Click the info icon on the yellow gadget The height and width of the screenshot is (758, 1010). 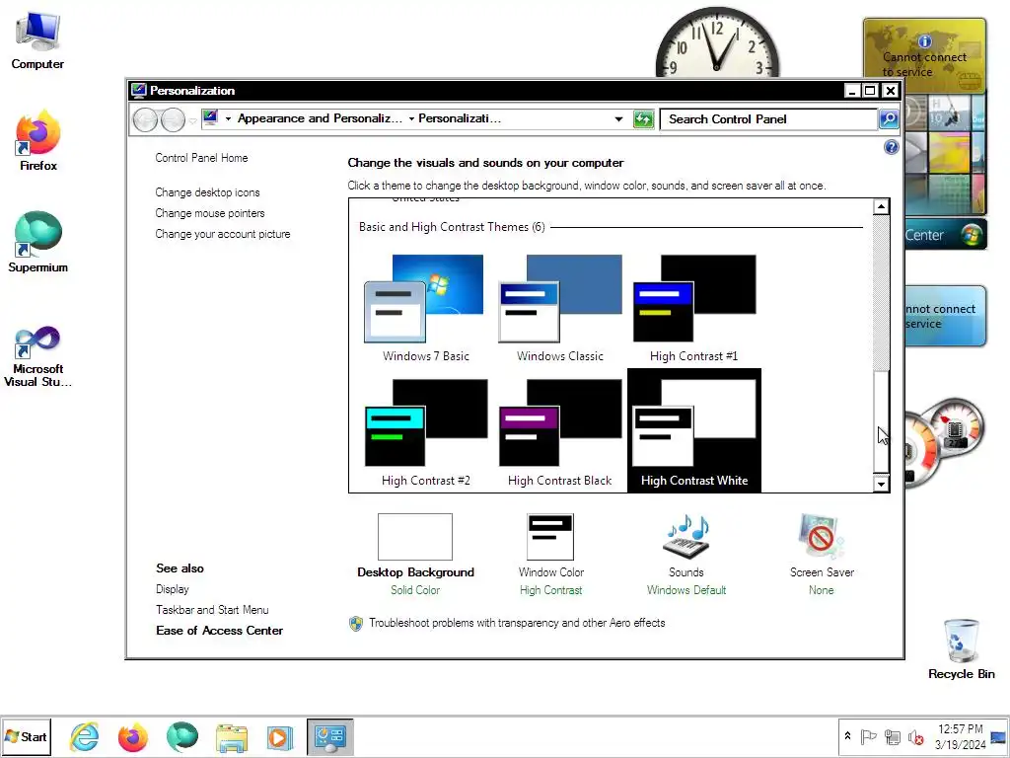(925, 41)
